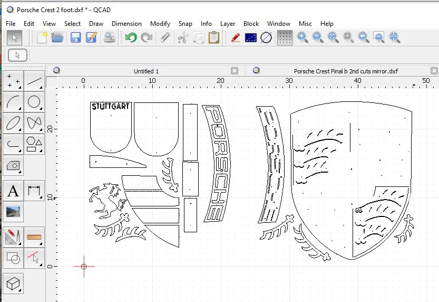Select the Line drawing tool
This screenshot has width=439, height=302.
(34, 81)
